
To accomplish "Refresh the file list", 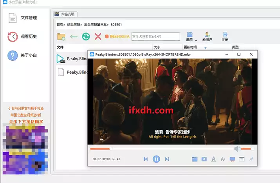I will pyautogui.click(x=86, y=36).
